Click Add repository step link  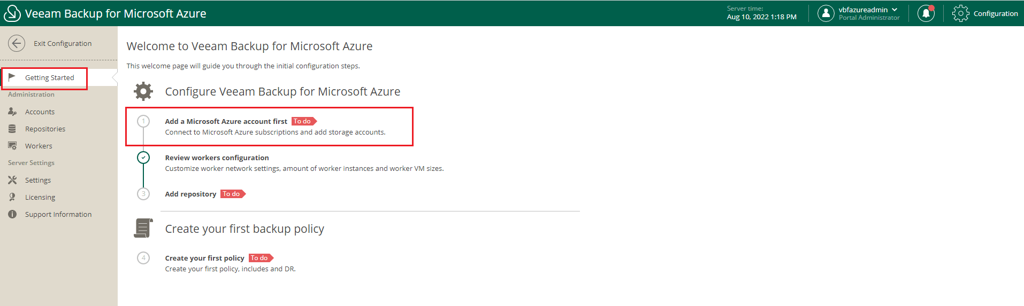click(190, 194)
